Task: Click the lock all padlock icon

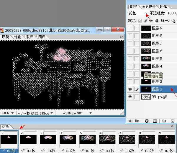Action: coord(157,21)
